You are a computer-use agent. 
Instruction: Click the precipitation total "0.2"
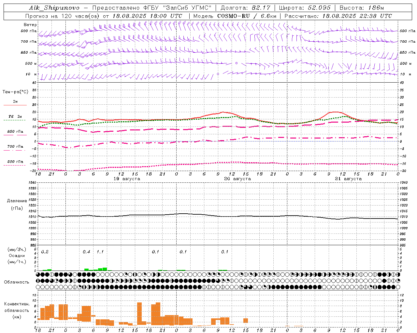[x=45, y=252]
